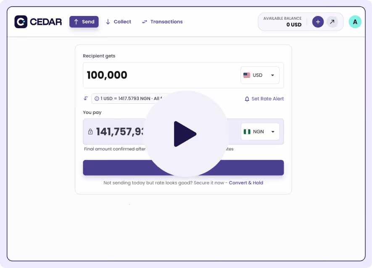Image resolution: width=372 pixels, height=268 pixels.
Task: Play the video overlay
Action: point(185,134)
